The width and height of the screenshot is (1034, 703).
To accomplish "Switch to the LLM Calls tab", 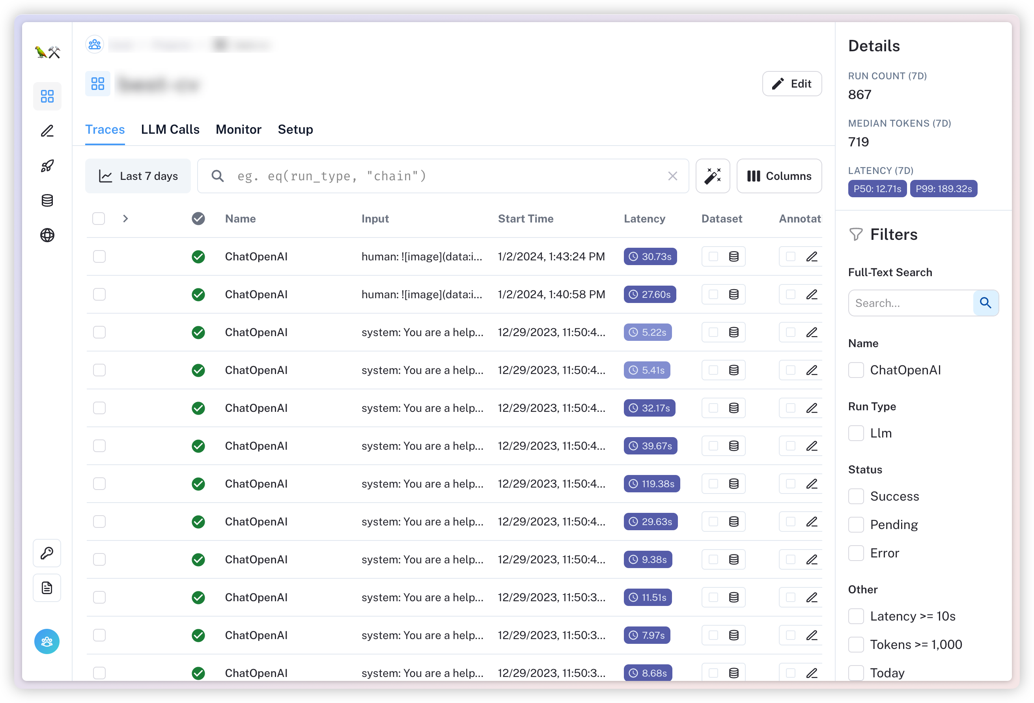I will (170, 129).
